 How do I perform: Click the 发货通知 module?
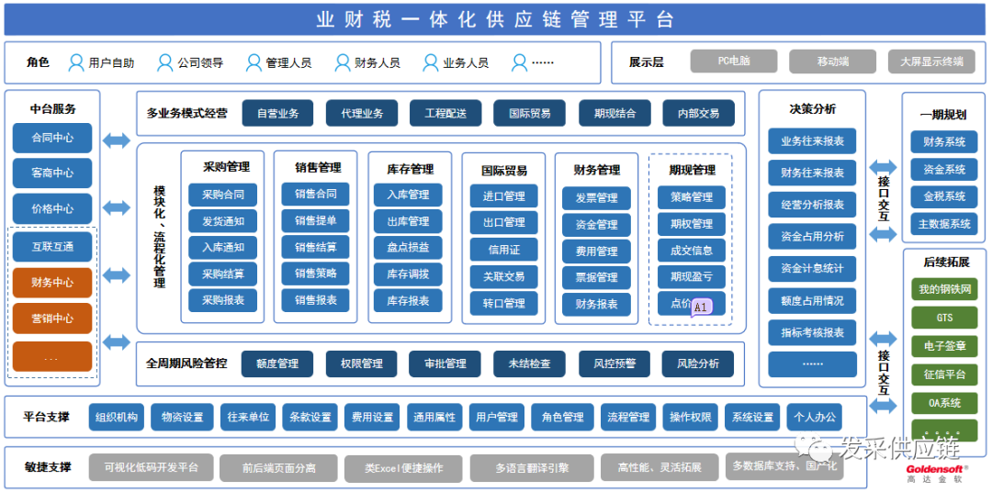(222, 220)
